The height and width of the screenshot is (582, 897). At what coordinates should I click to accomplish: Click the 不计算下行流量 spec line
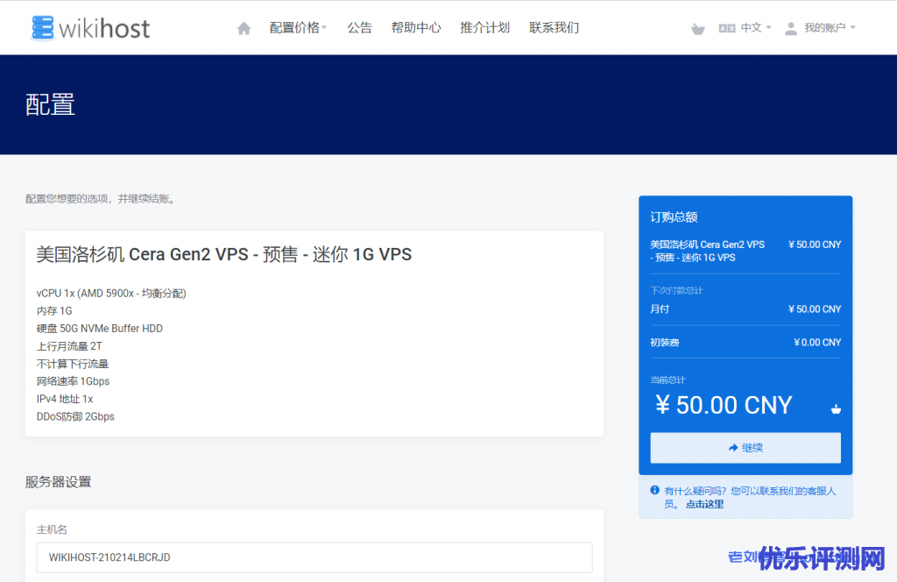(x=72, y=364)
